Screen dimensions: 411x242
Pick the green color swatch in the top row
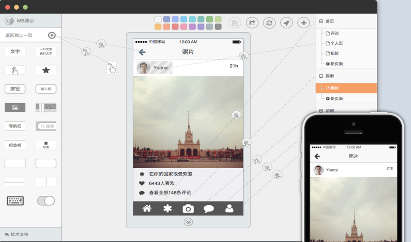point(209,19)
